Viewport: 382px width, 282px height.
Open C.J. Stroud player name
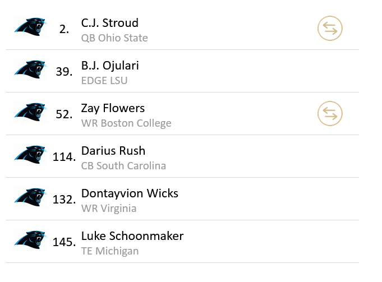(x=110, y=23)
